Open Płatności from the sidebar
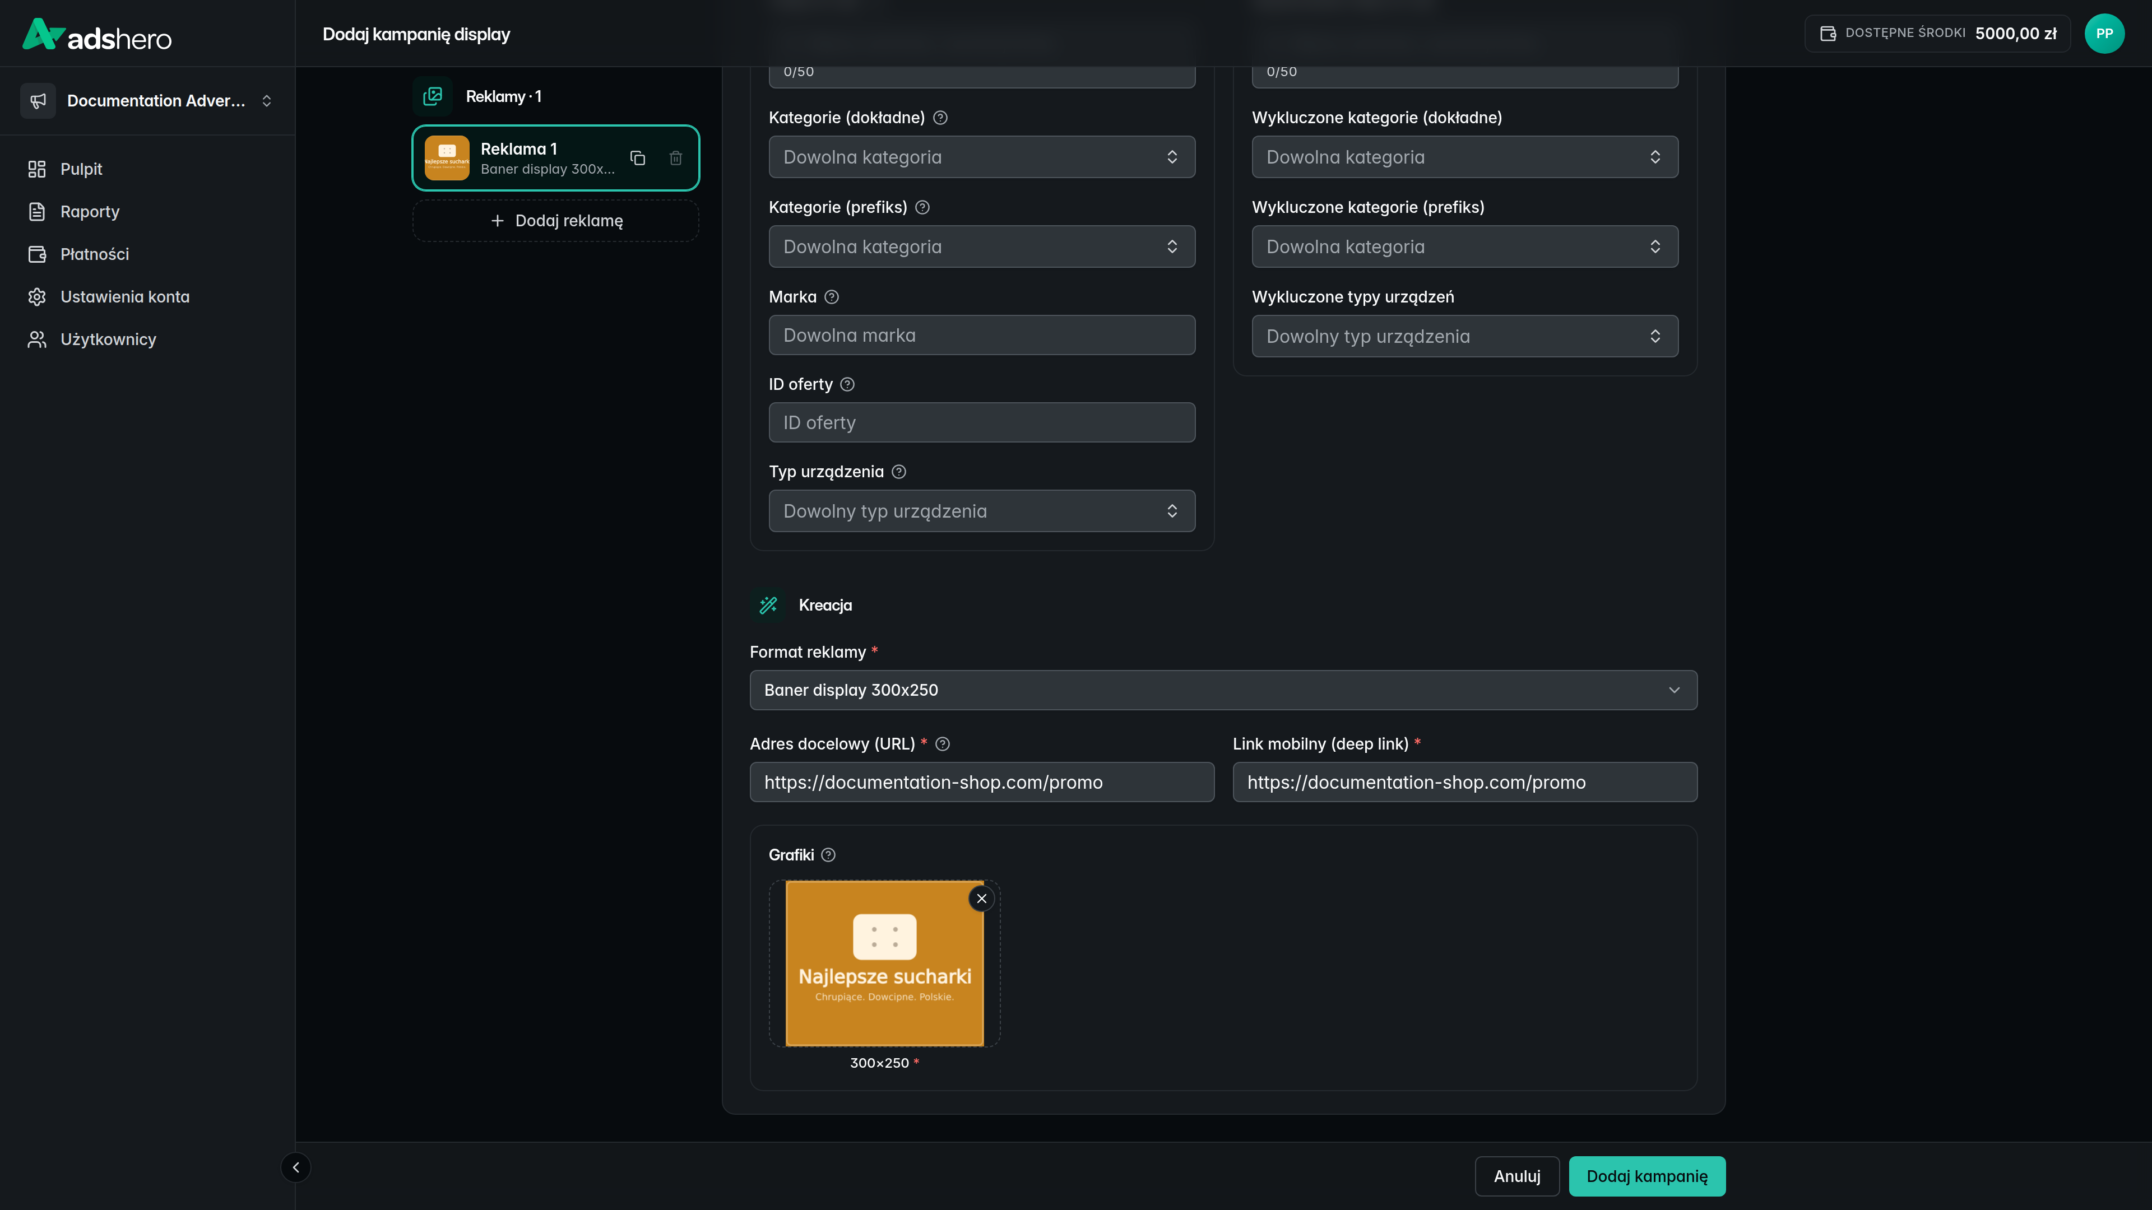The height and width of the screenshot is (1210, 2152). 94,255
